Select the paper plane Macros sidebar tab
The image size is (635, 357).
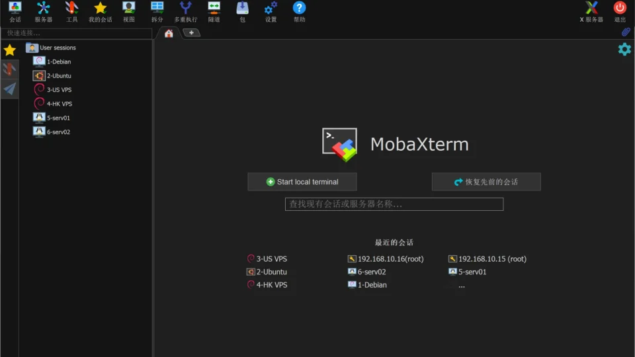pos(10,89)
